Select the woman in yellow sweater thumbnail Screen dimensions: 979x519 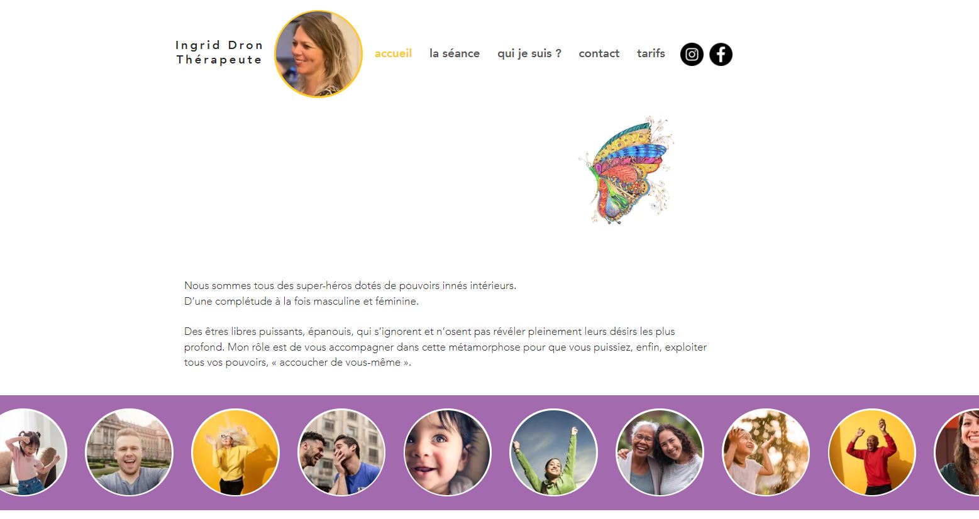click(x=235, y=452)
